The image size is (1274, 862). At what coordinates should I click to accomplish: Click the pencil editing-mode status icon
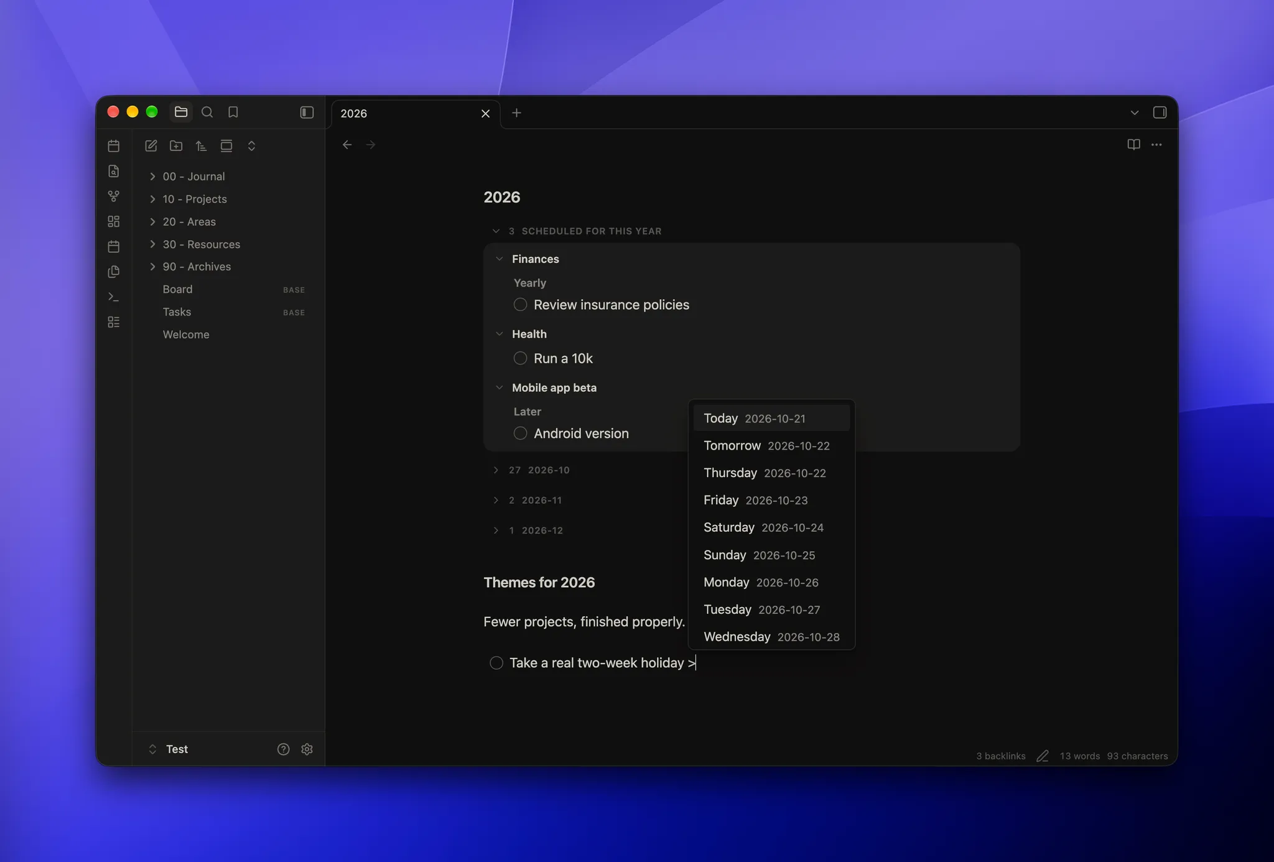coord(1043,756)
